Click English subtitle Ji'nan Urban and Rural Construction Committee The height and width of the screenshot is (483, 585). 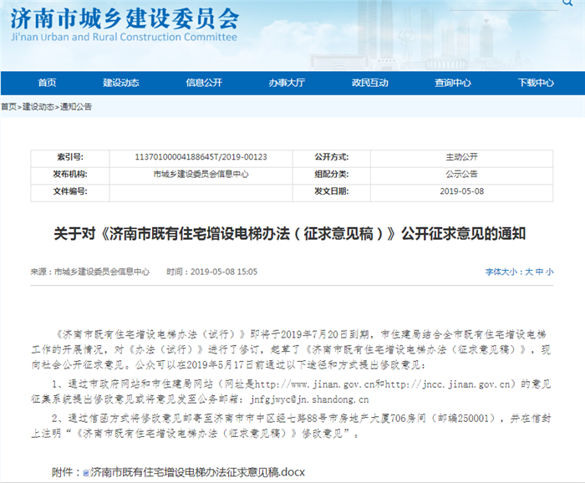[124, 37]
